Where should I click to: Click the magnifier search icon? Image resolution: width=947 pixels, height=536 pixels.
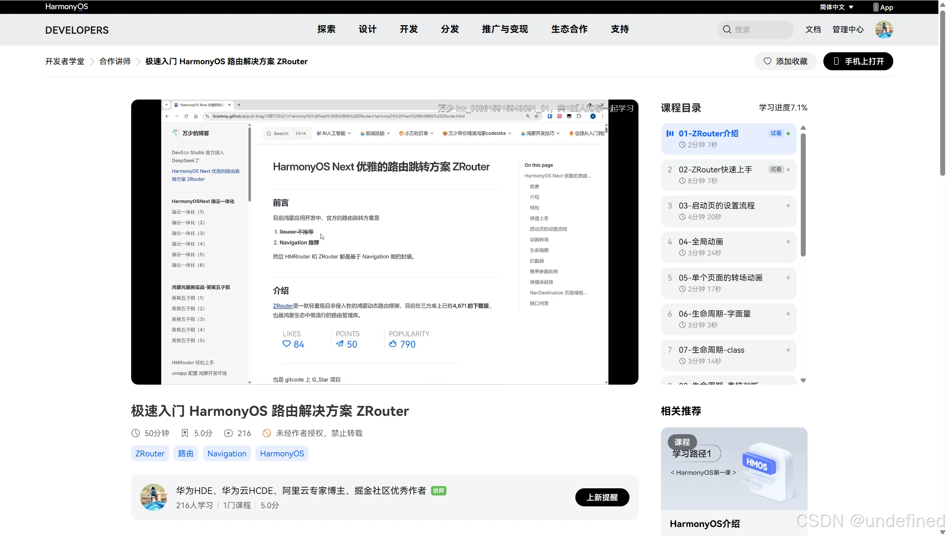727,30
